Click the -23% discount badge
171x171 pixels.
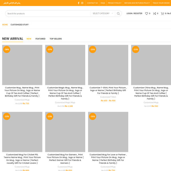pyautogui.click(x=50, y=116)
